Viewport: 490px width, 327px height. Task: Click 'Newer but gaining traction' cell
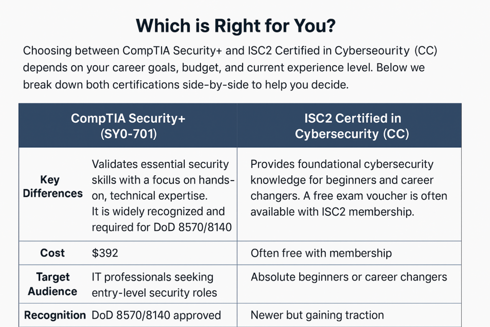[x=317, y=315]
